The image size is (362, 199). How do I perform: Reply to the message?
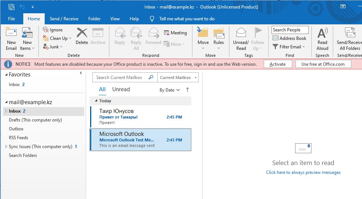pos(120,36)
